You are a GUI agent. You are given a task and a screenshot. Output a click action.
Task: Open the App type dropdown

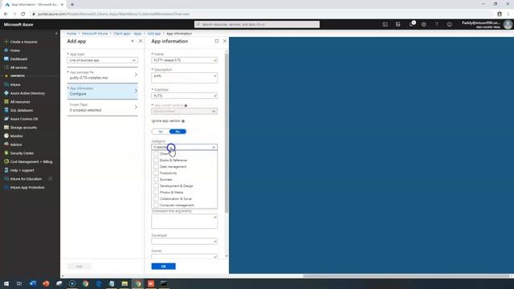tap(102, 60)
